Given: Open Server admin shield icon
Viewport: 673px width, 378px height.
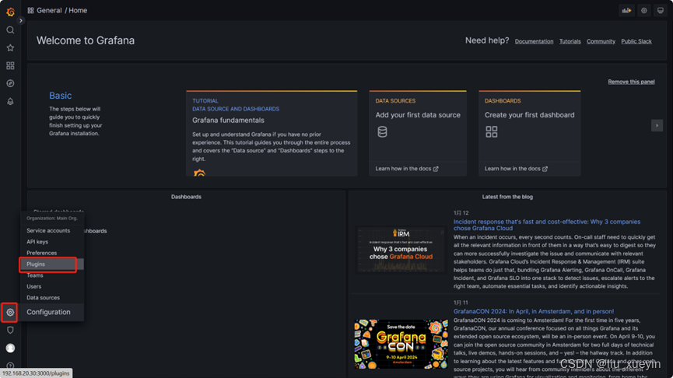Looking at the screenshot, I should 10,330.
